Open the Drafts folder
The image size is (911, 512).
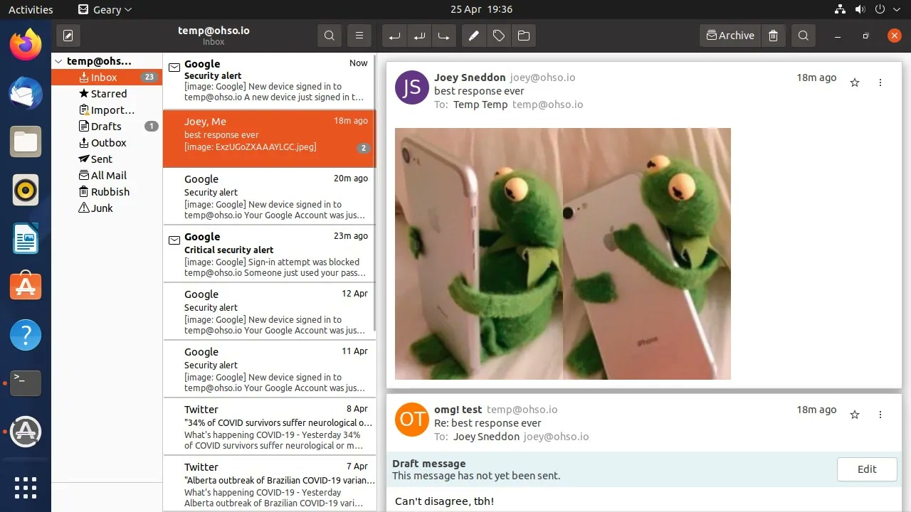107,126
